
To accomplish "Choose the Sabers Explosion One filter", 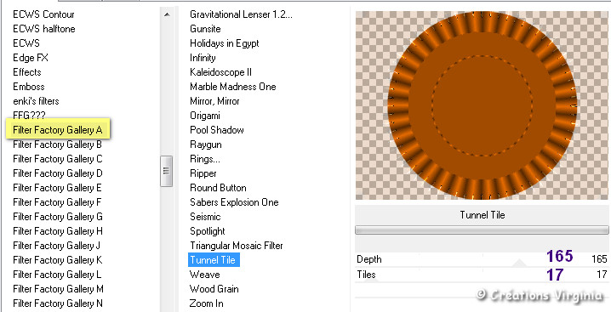I will point(234,202).
